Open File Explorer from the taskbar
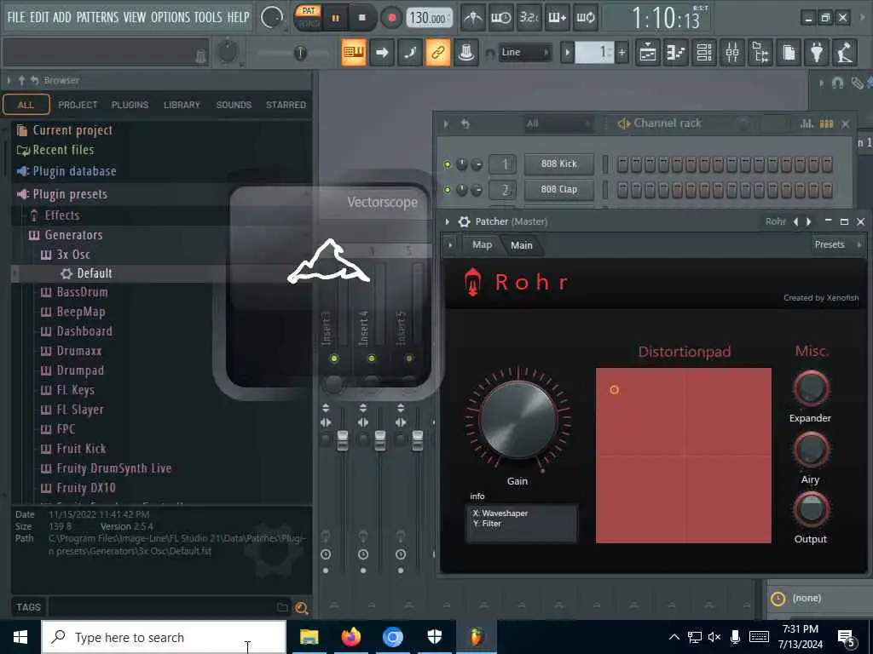The image size is (873, 654). pyautogui.click(x=309, y=637)
